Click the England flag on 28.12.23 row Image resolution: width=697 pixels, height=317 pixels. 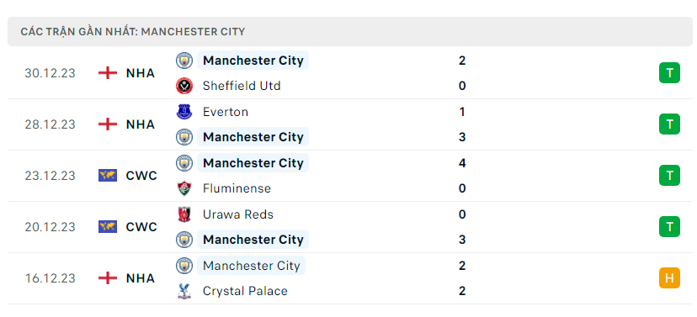pyautogui.click(x=108, y=124)
